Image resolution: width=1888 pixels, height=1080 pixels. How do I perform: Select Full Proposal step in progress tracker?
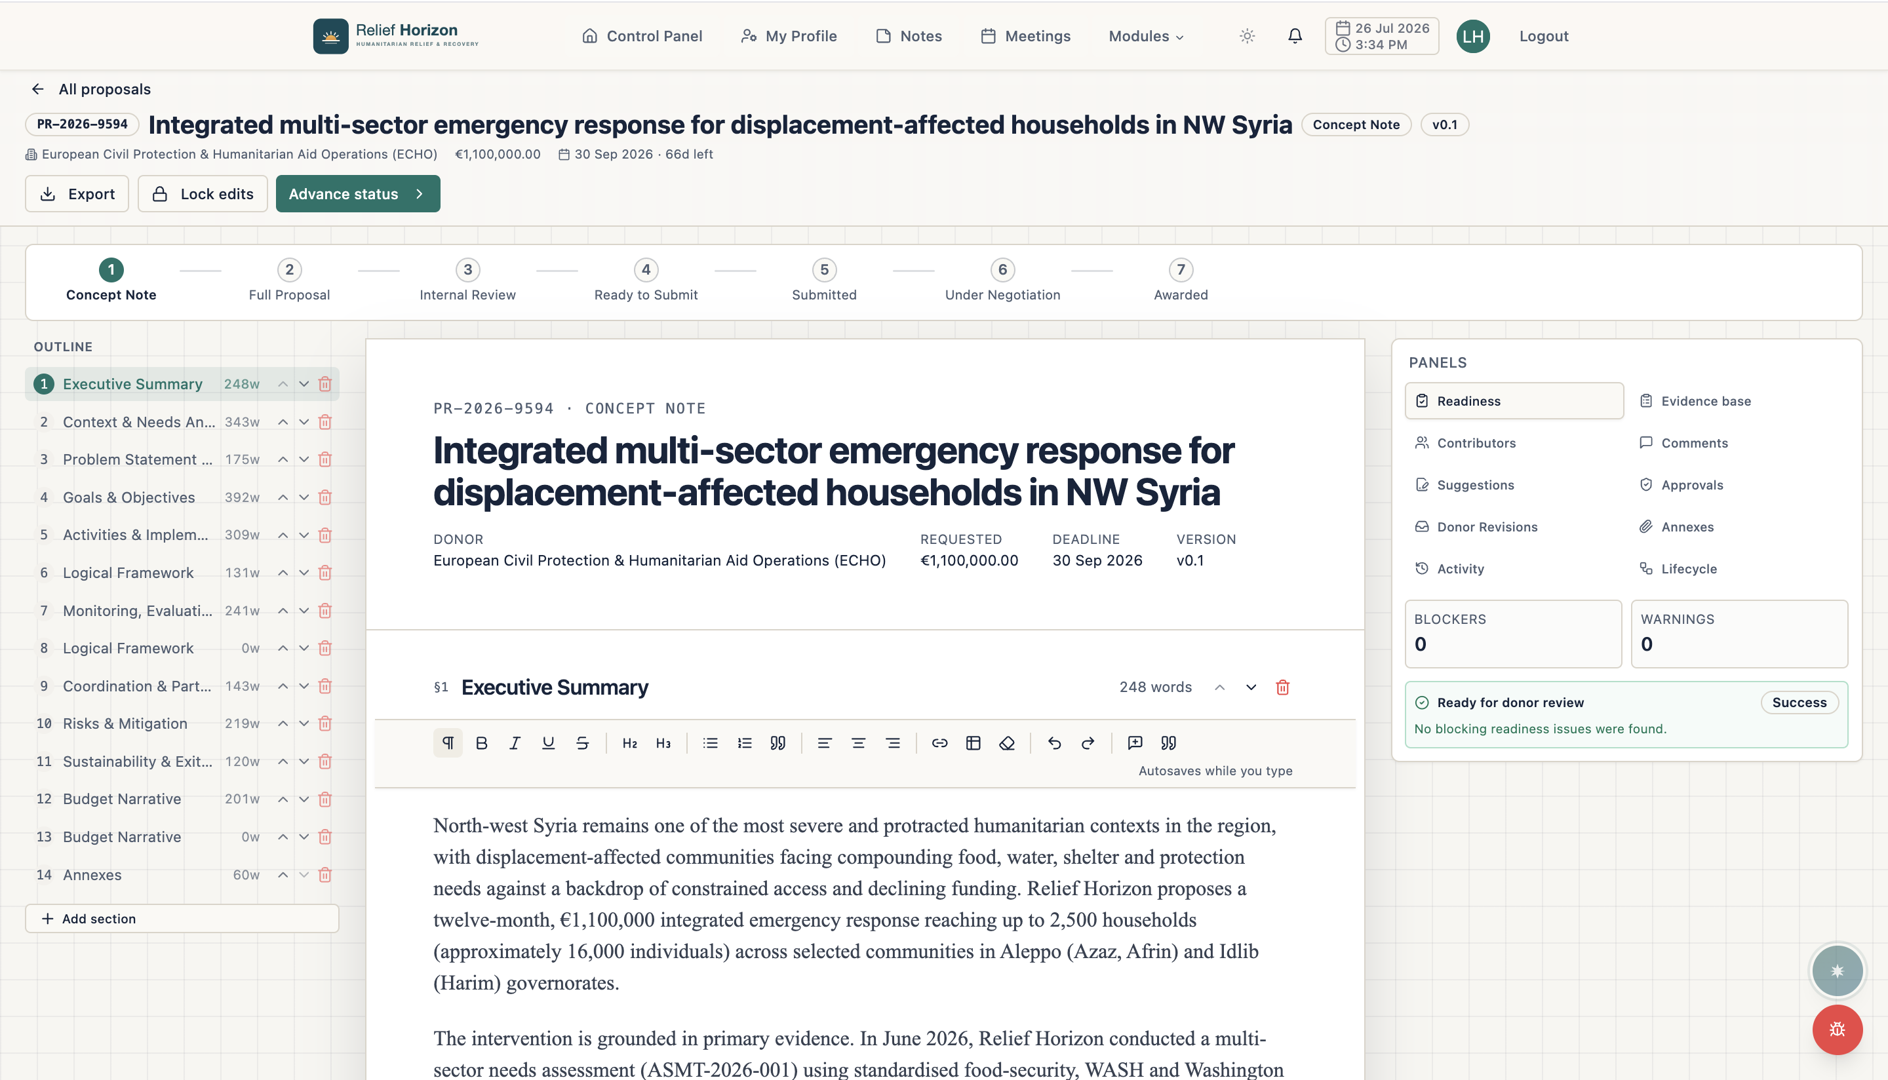pos(289,280)
